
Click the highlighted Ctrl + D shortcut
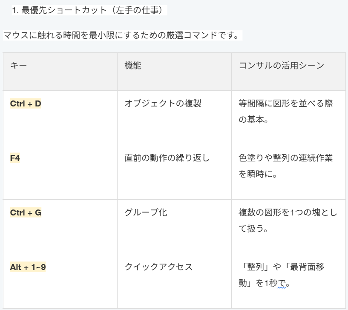26,103
